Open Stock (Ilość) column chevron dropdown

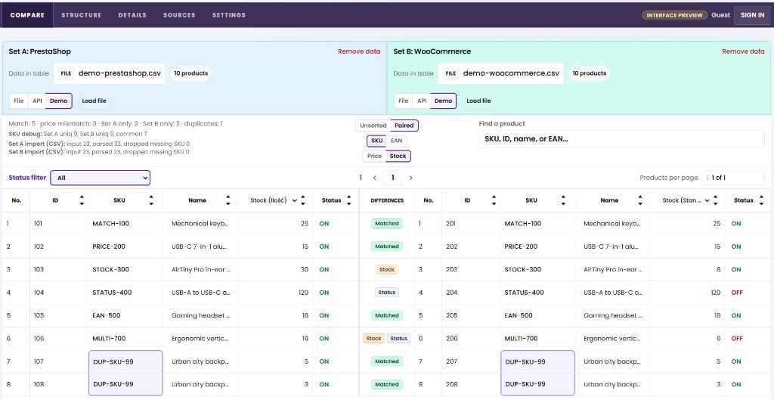coord(295,200)
